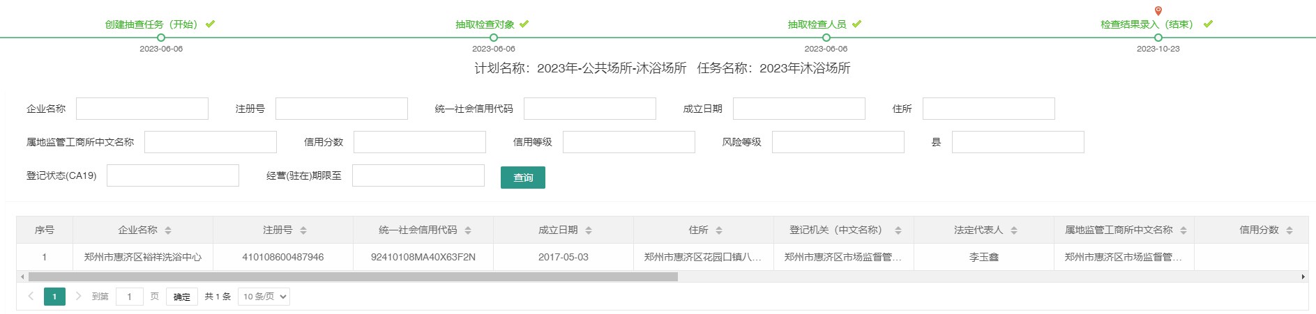Sort by 住所 column header icon
Viewport: 1316px width, 314px height.
pos(719,230)
